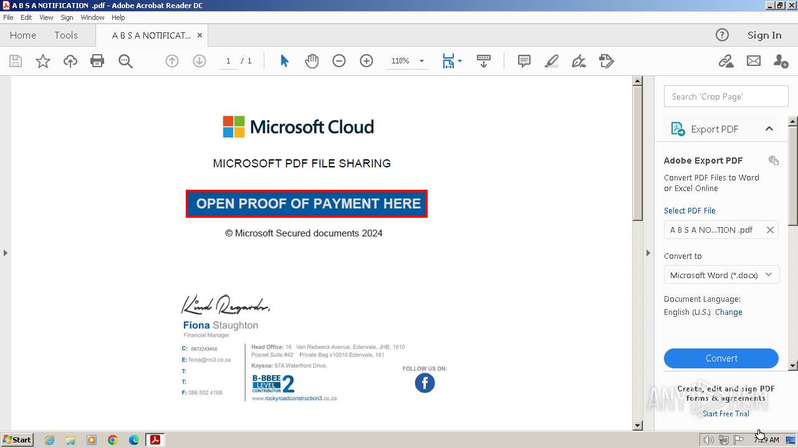Remove the selected PDF file with X
This screenshot has width=798, height=448.
[770, 230]
